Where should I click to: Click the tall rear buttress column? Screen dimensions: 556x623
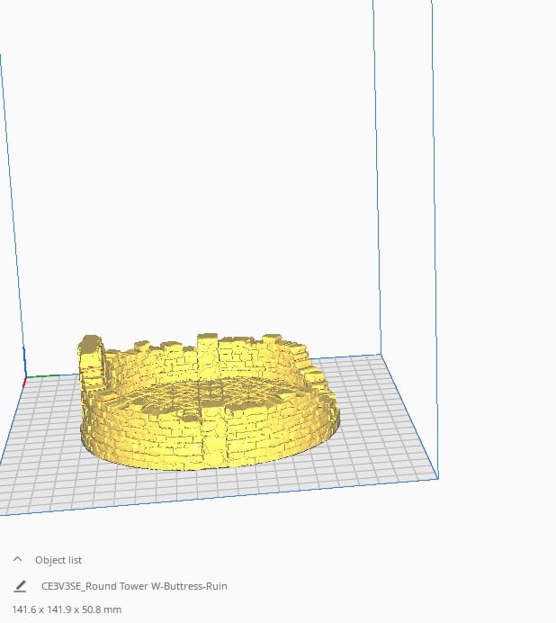207,354
